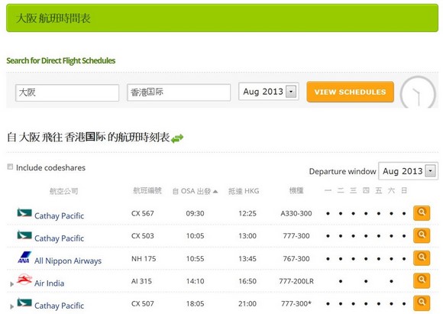
Task: Enable Include codeshares checkbox
Action: coord(10,167)
